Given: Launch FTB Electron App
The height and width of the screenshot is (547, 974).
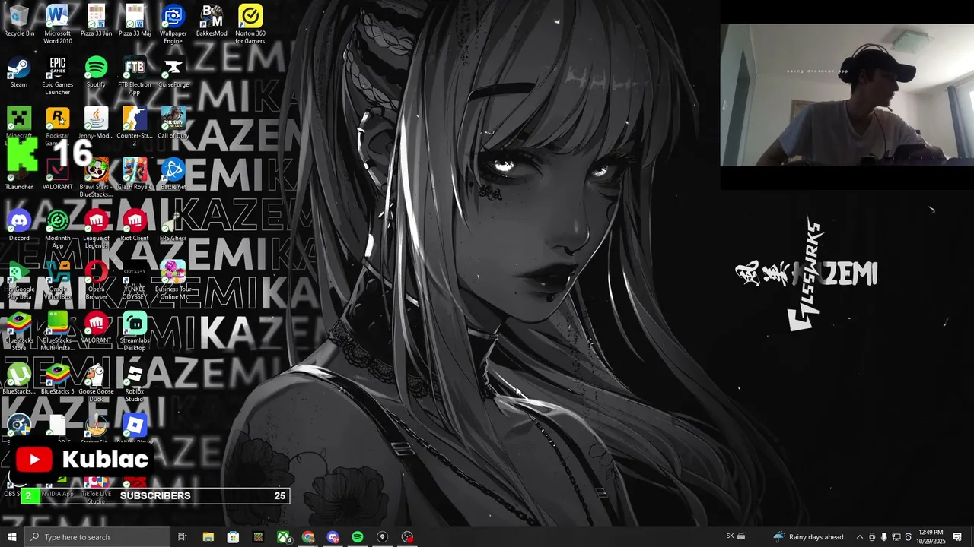Looking at the screenshot, I should 135,76.
